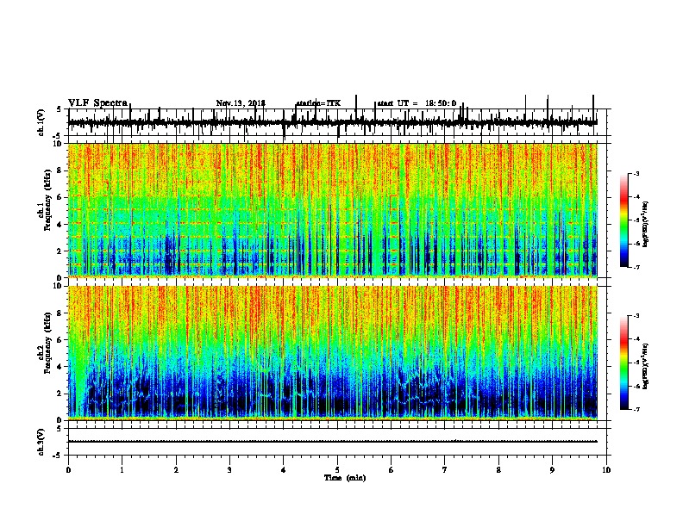This screenshot has height=527, width=683.
Task: Click time axis tick label '10'
Action: click(x=606, y=469)
